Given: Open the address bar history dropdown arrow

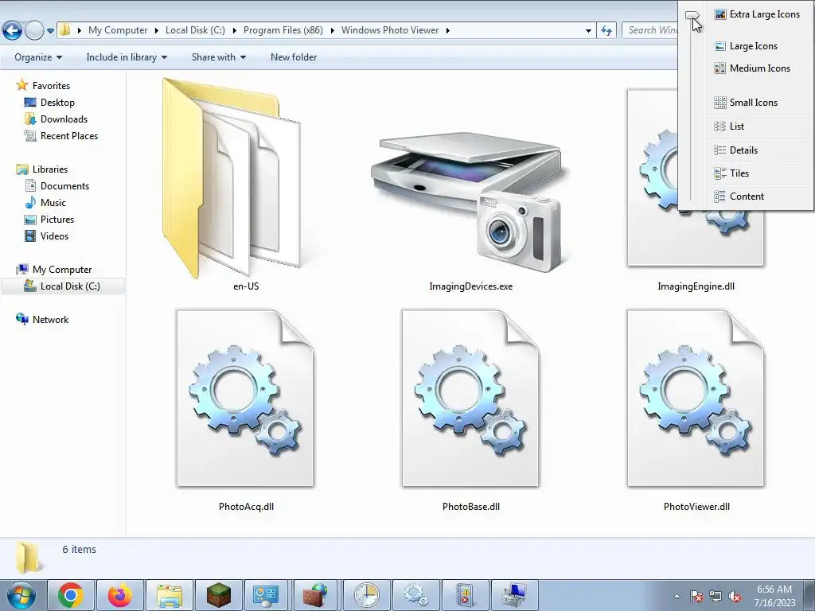Looking at the screenshot, I should 588,31.
